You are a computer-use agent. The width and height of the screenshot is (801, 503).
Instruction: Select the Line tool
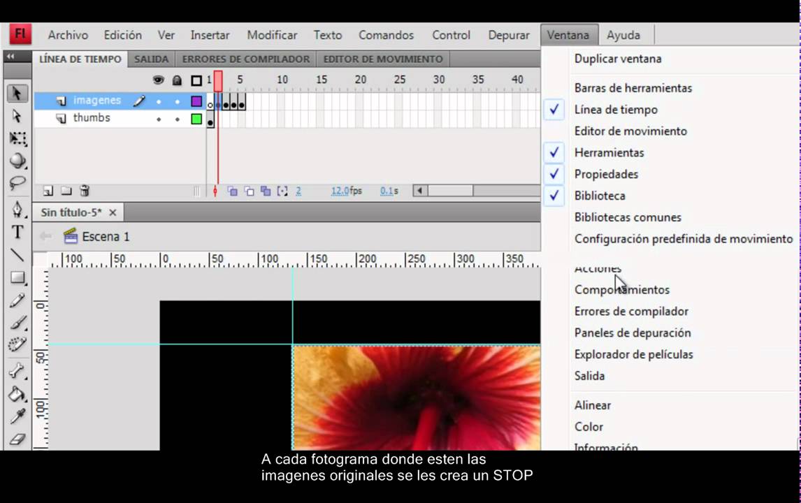click(x=17, y=254)
